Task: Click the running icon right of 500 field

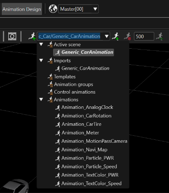Action: click(160, 36)
